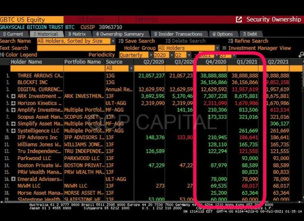Expand the ARK Investment holder row
This screenshot has height=221, width=304.
coord(14,96)
